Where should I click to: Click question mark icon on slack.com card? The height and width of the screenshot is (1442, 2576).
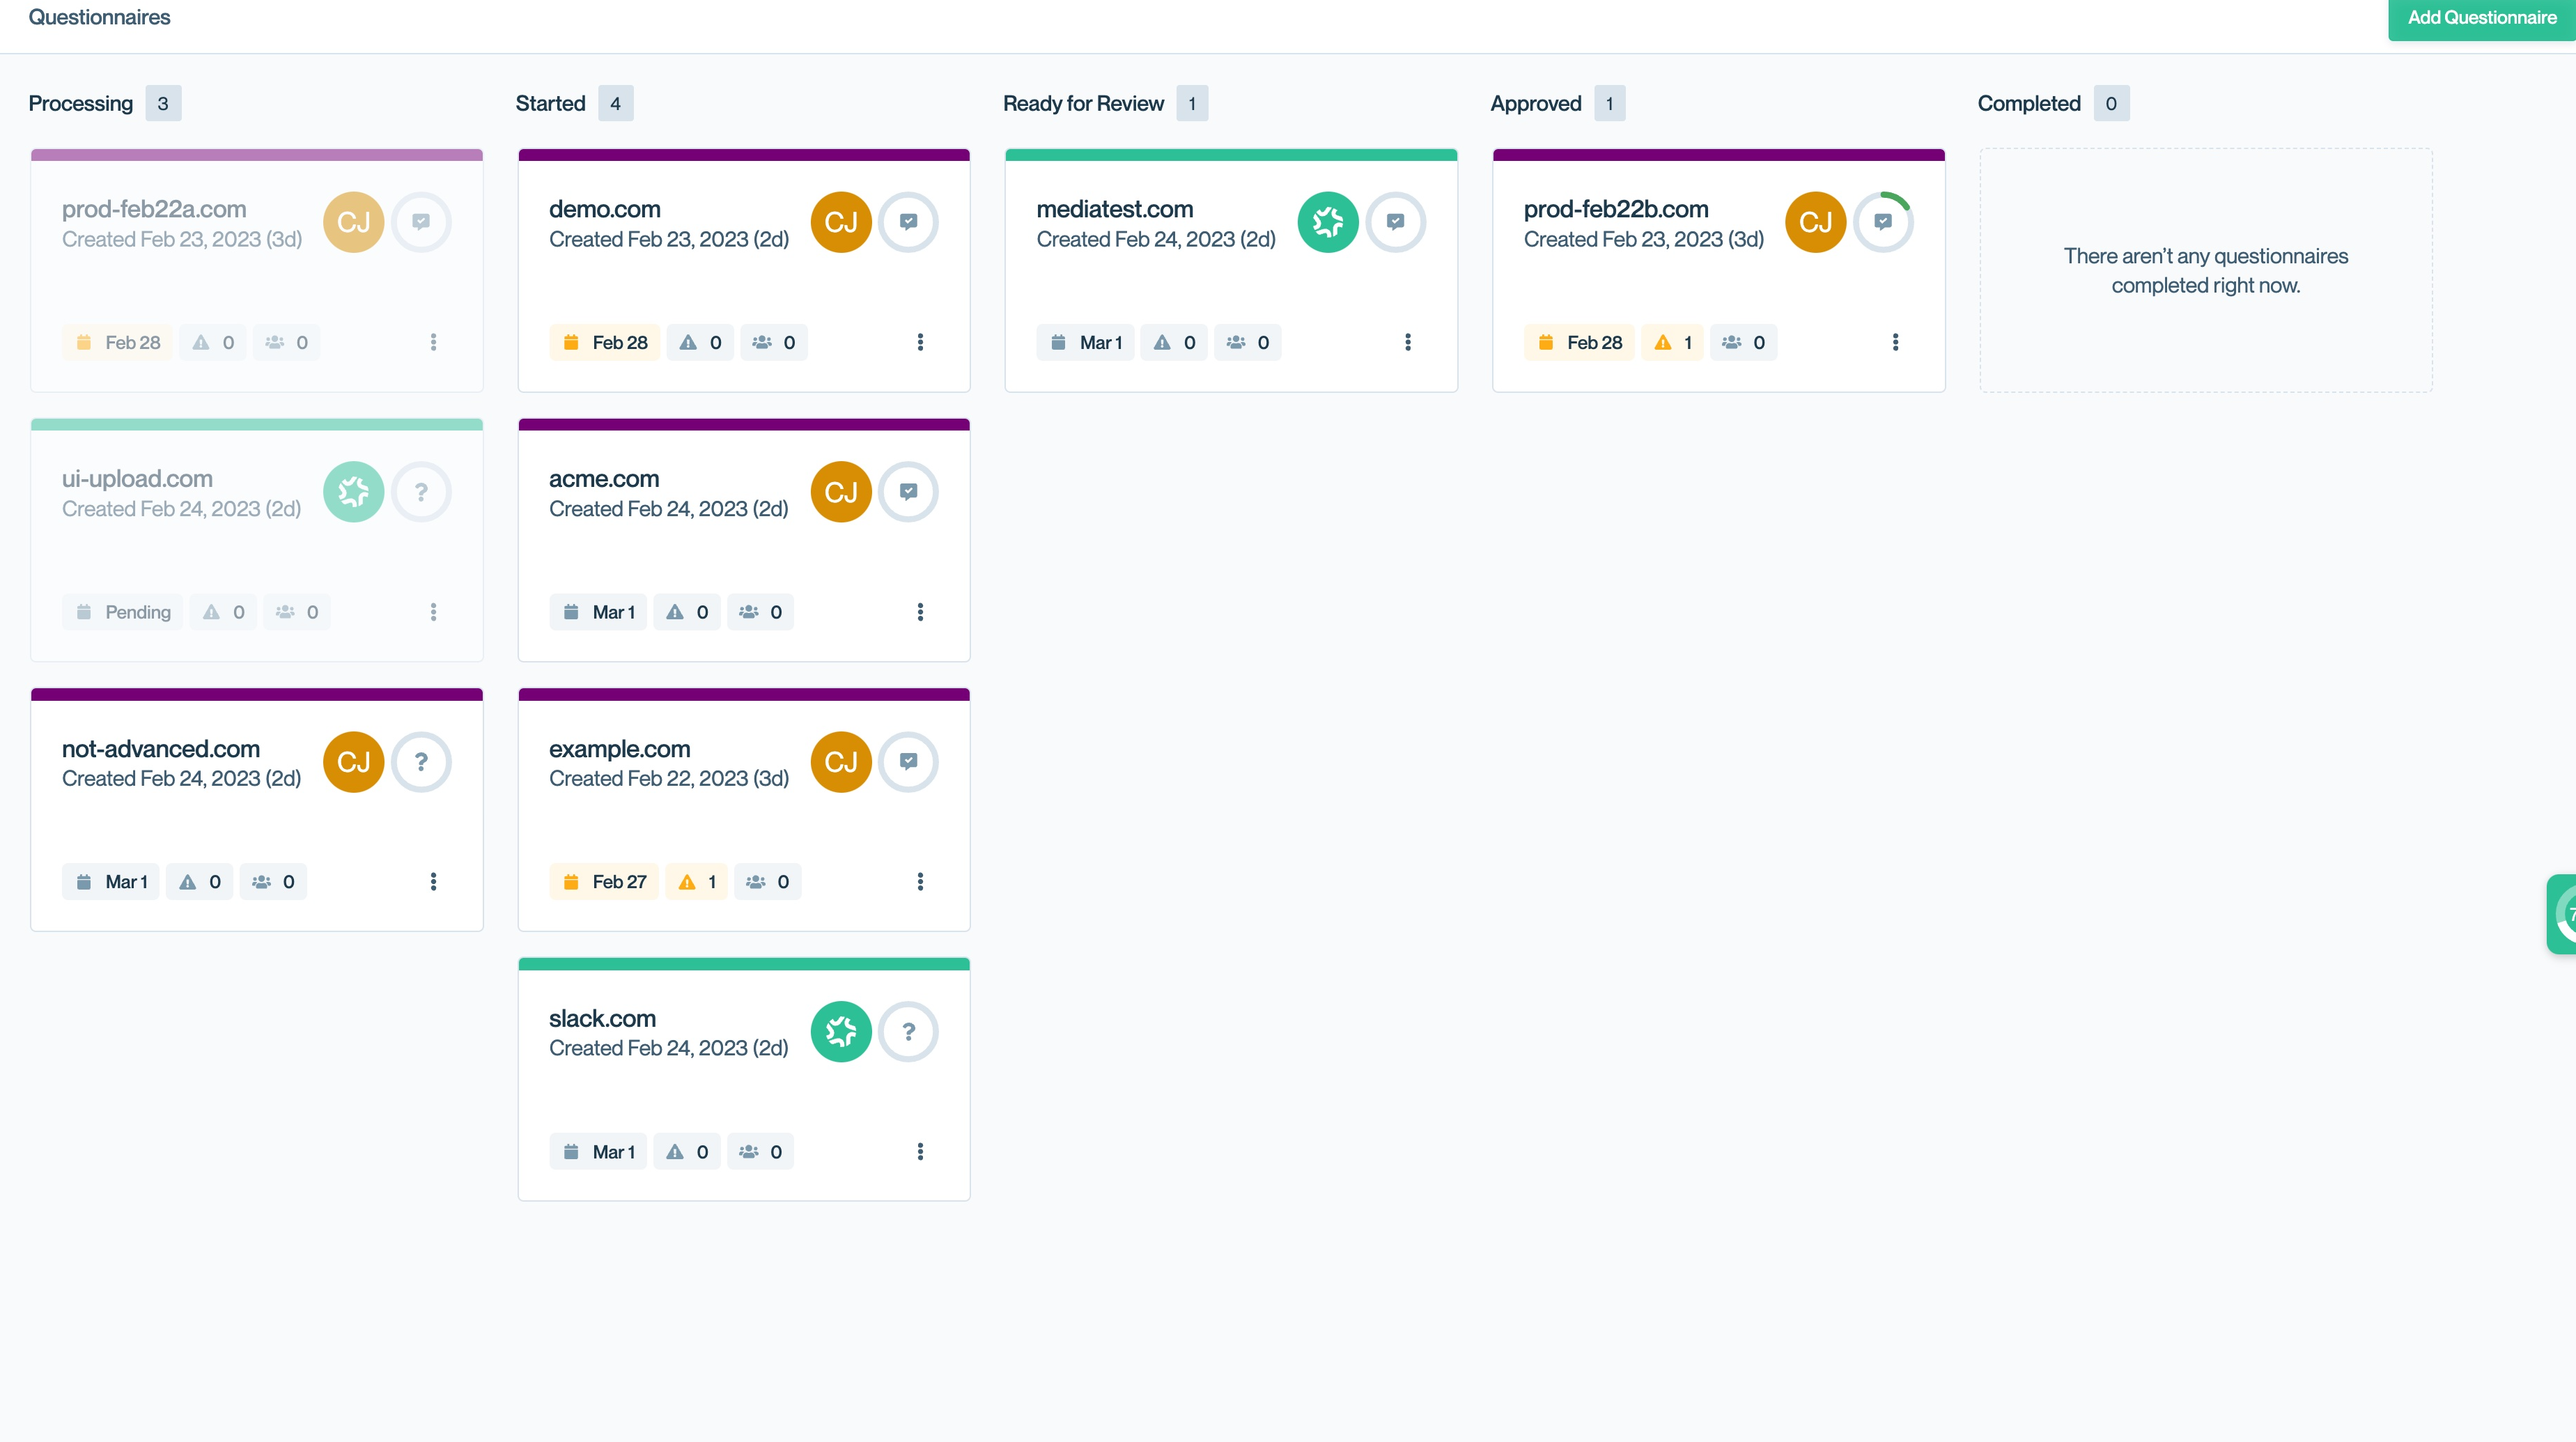coord(908,1031)
